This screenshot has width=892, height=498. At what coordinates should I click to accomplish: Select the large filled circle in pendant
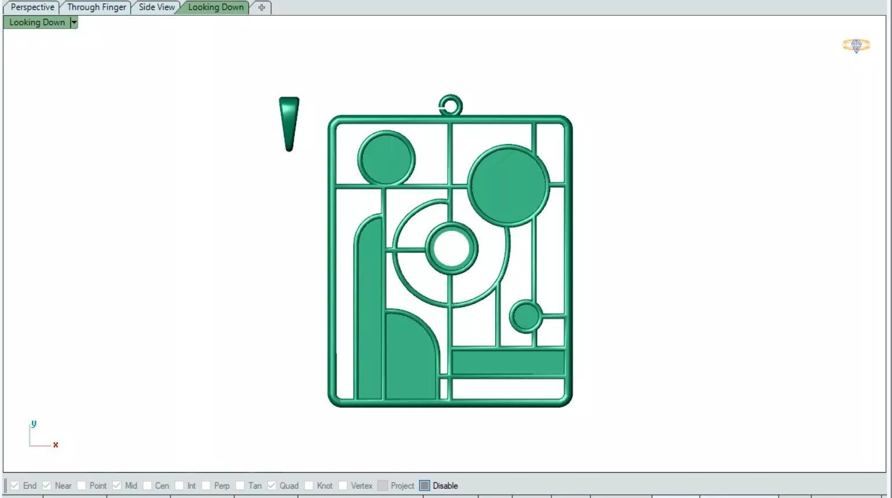pyautogui.click(x=508, y=185)
